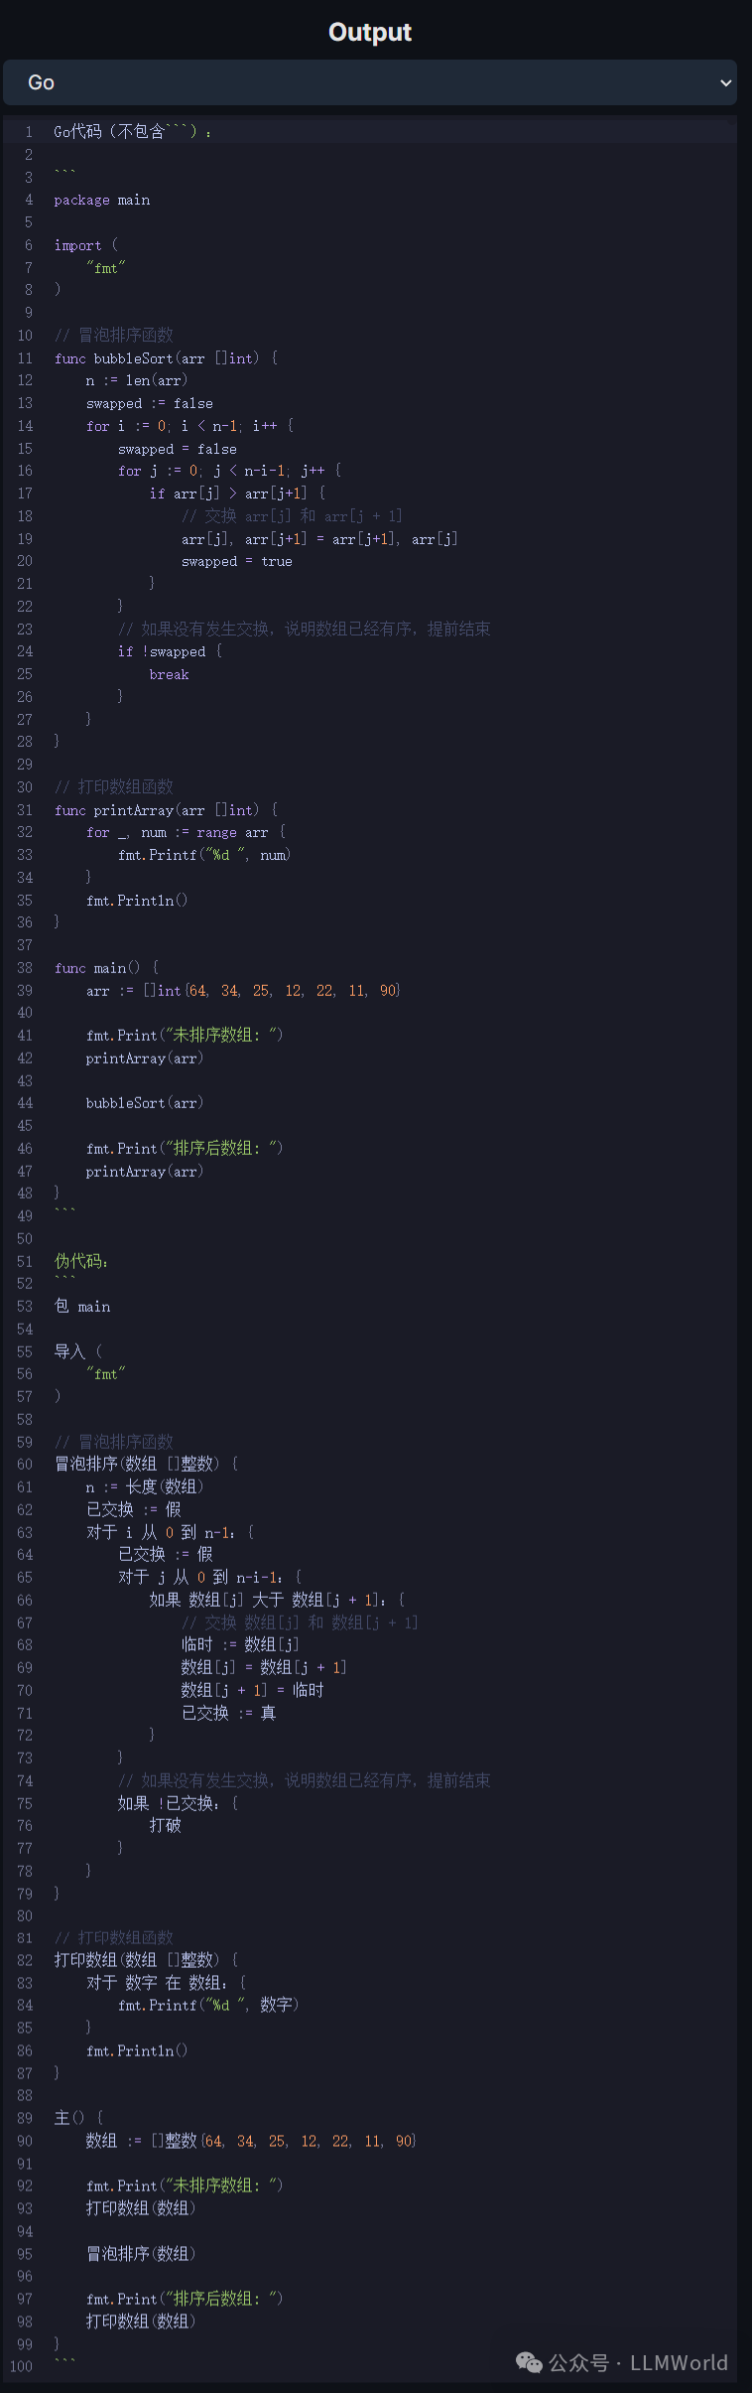This screenshot has width=752, height=2393.
Task: Click line 90 '数组 := []整数{...}'
Action: (x=251, y=2141)
